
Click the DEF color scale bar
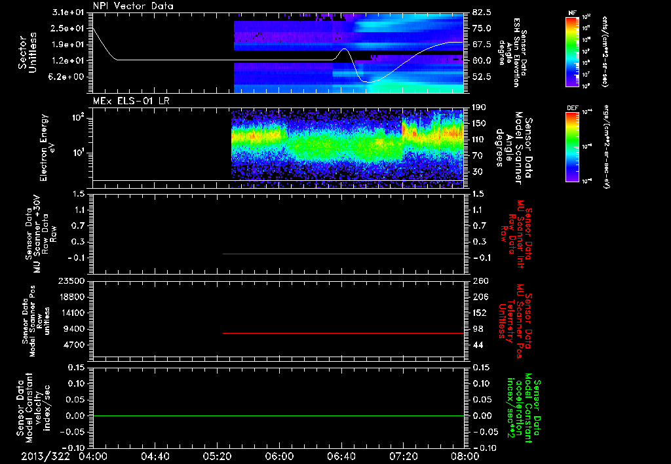[572, 146]
